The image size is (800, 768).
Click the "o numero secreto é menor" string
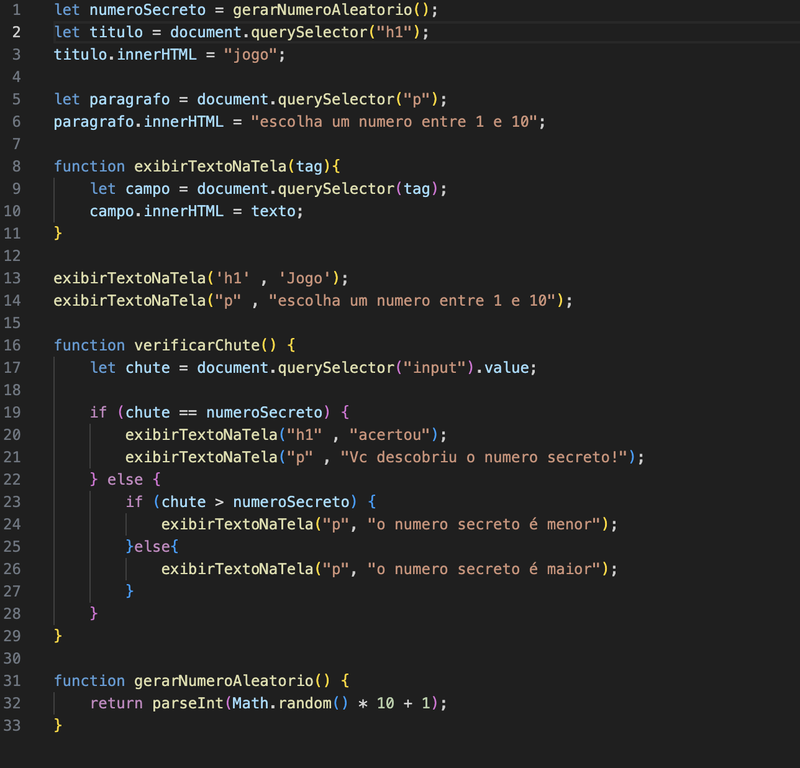[x=484, y=524]
